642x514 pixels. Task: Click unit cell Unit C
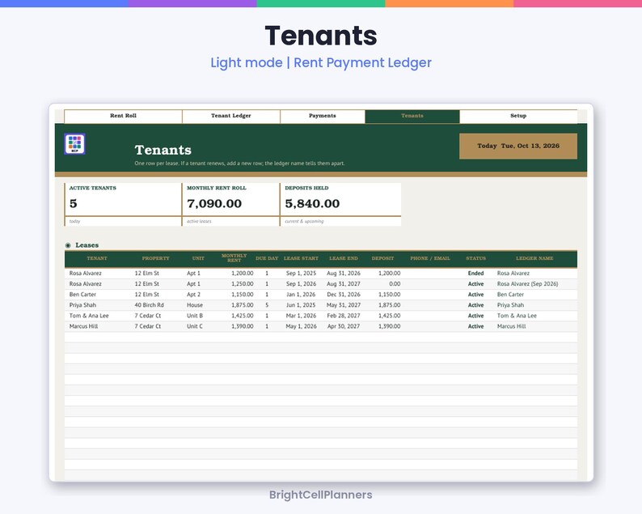point(195,327)
